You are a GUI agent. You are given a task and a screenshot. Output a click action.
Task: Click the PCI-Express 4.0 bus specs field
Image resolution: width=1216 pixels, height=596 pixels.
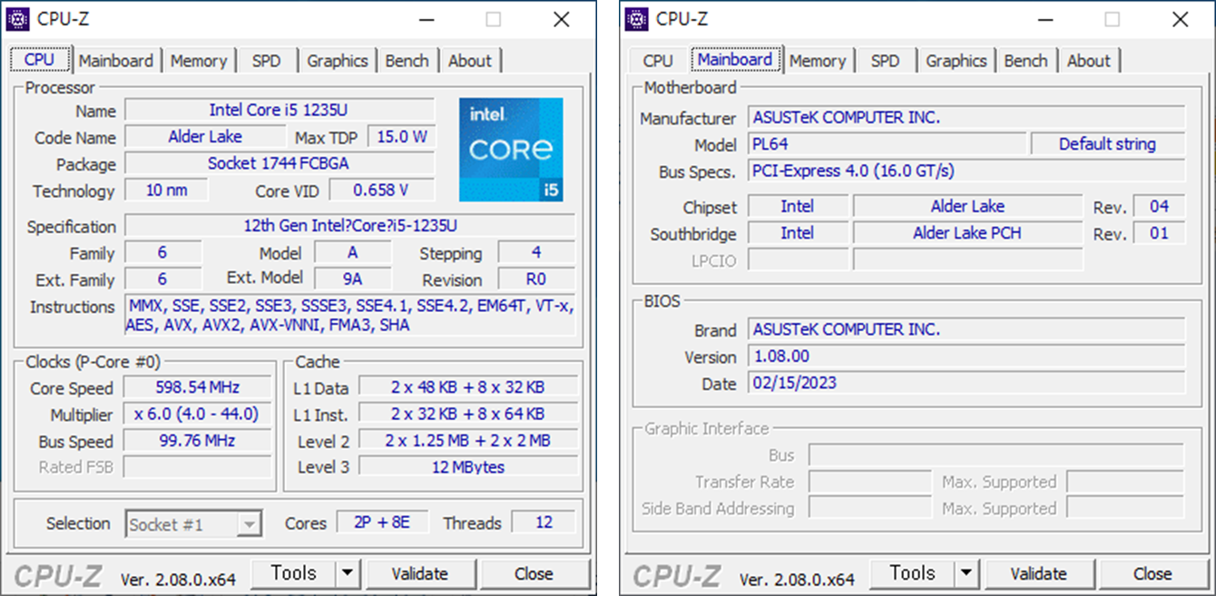click(966, 171)
